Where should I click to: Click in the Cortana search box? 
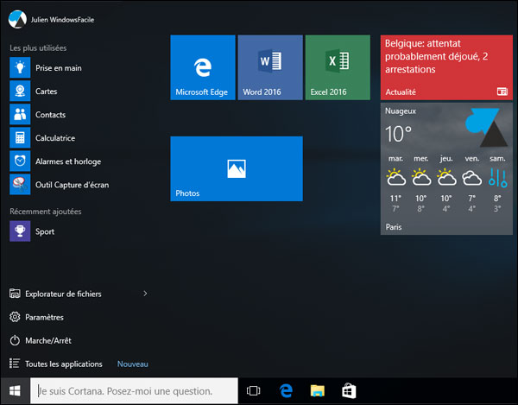pos(134,391)
